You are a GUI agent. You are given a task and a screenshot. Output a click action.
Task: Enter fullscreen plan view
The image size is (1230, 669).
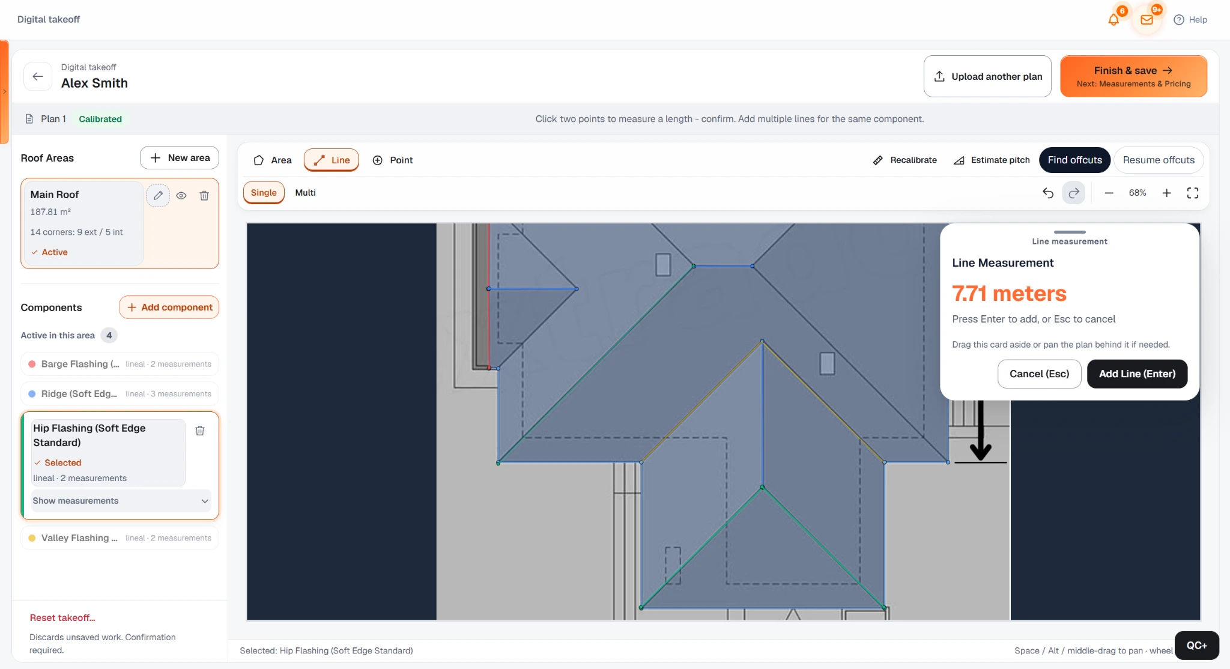tap(1193, 193)
